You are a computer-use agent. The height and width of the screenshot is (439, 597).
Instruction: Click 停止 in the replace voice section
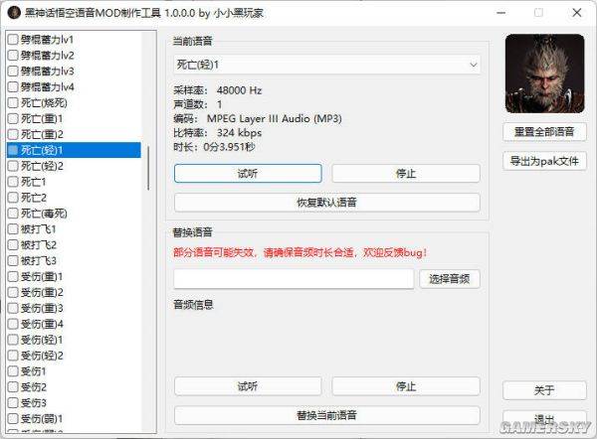point(406,386)
